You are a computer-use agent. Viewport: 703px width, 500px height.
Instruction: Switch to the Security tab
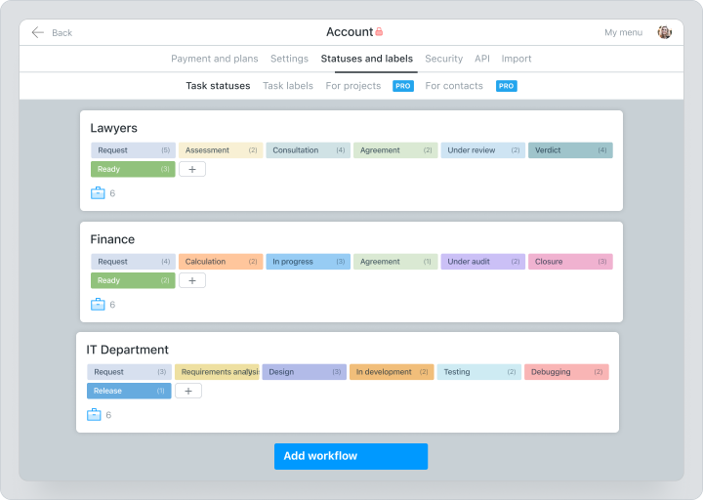point(443,59)
